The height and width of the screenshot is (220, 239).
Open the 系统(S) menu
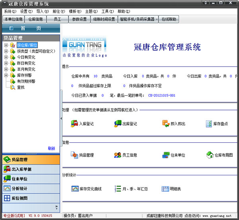tap(10, 12)
